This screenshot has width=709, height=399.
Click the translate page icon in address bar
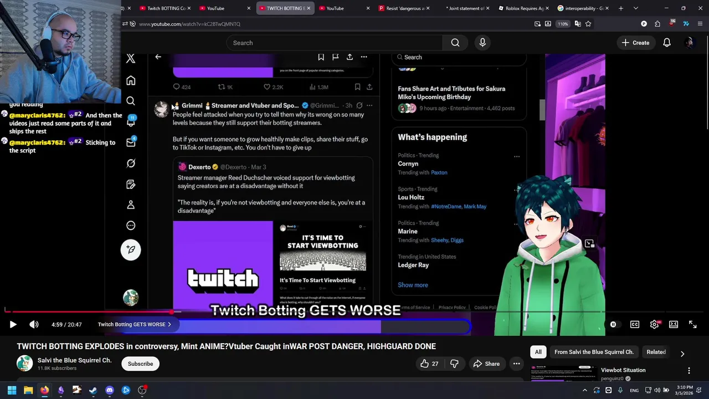tap(578, 24)
